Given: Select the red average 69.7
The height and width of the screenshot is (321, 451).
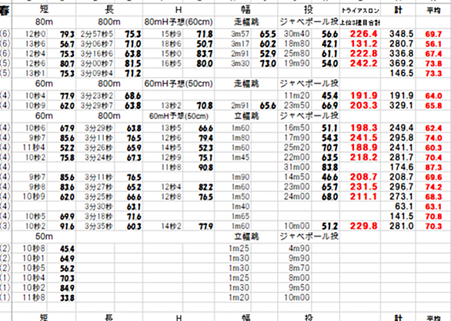Looking at the screenshot, I should (433, 35).
